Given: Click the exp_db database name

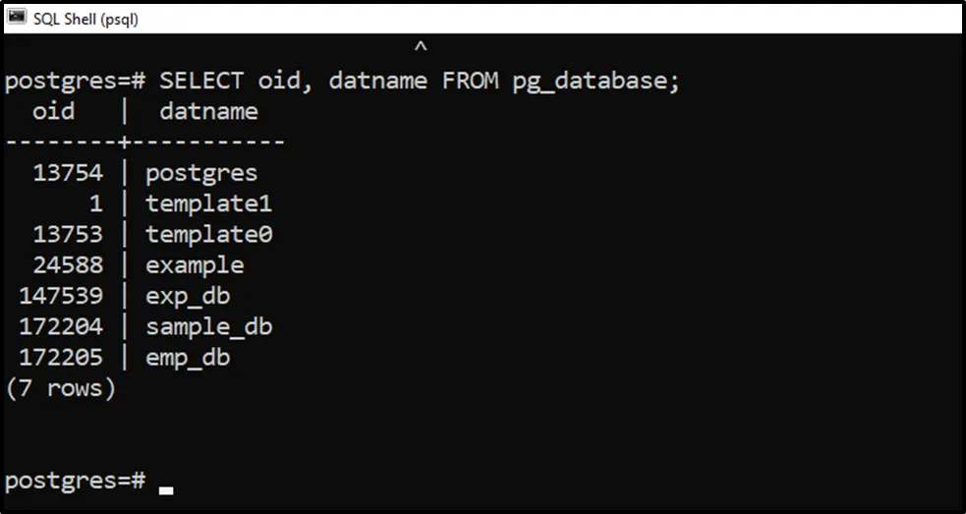Looking at the screenshot, I should pos(188,296).
